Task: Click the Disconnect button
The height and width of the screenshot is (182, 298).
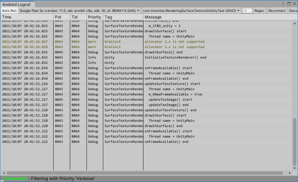Action: tap(293, 10)
